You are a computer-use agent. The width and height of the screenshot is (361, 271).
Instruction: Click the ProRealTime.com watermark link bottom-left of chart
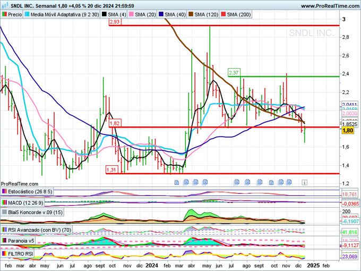tap(20, 184)
